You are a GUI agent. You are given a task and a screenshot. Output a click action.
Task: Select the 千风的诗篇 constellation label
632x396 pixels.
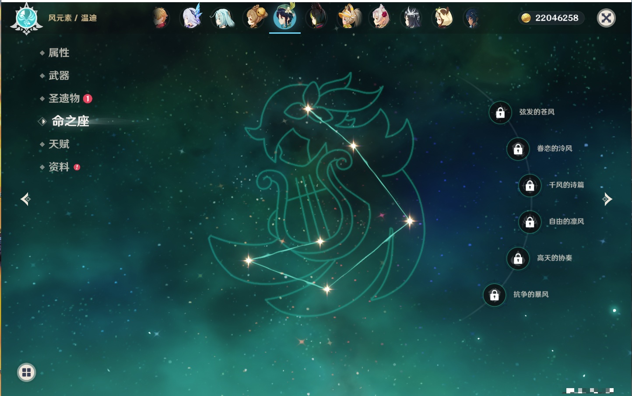[x=567, y=185]
